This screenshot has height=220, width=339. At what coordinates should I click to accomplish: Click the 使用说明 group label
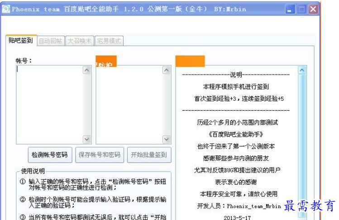33,171
